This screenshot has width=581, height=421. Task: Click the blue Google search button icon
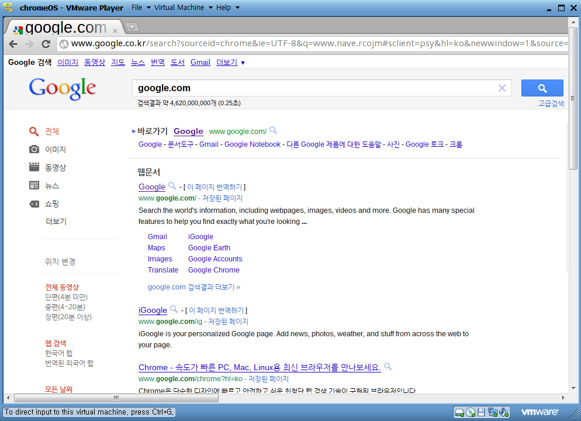542,88
